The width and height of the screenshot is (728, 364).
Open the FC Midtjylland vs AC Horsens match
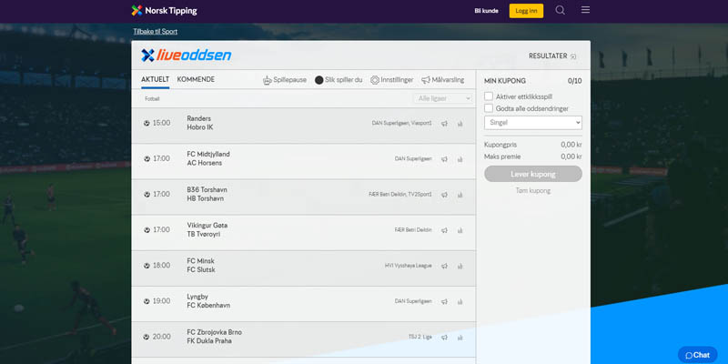click(304, 162)
